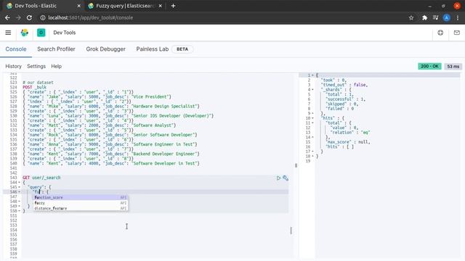Collapse the total fold at response line 11
This screenshot has width=465, height=261.
312,123
